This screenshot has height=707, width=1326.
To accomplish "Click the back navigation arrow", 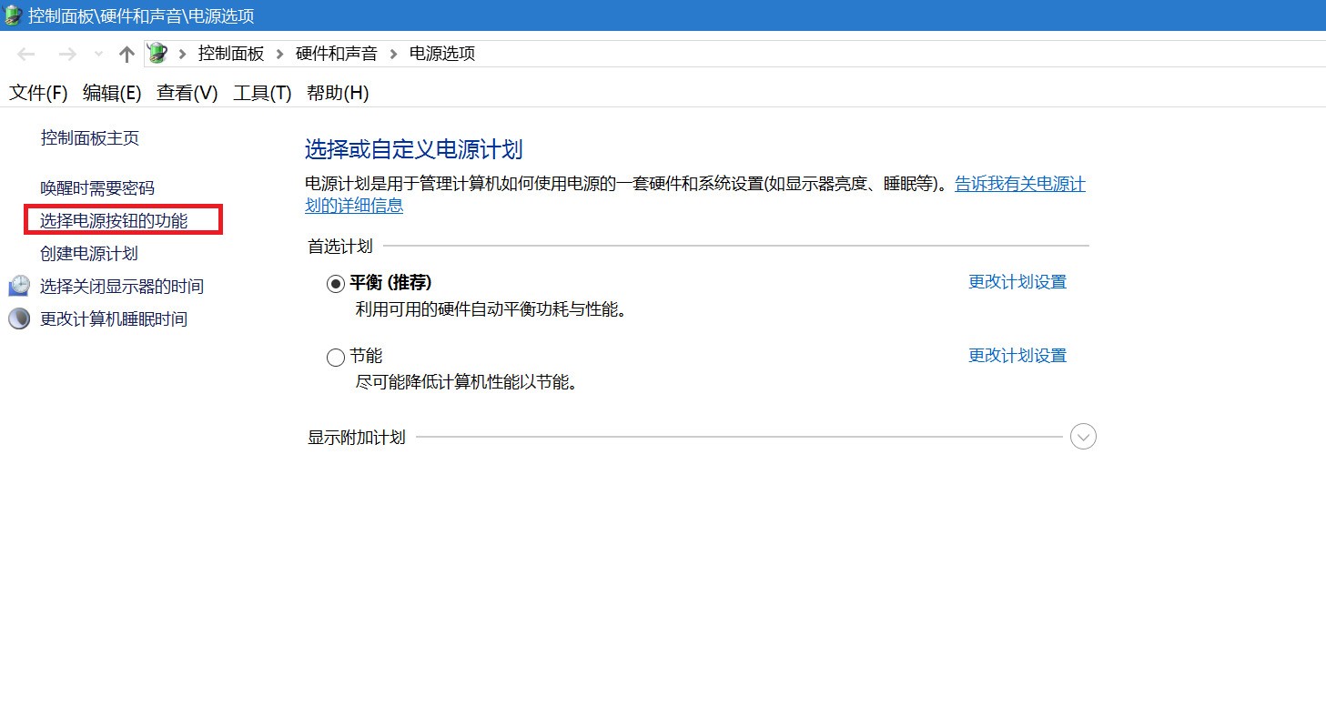I will pyautogui.click(x=26, y=54).
